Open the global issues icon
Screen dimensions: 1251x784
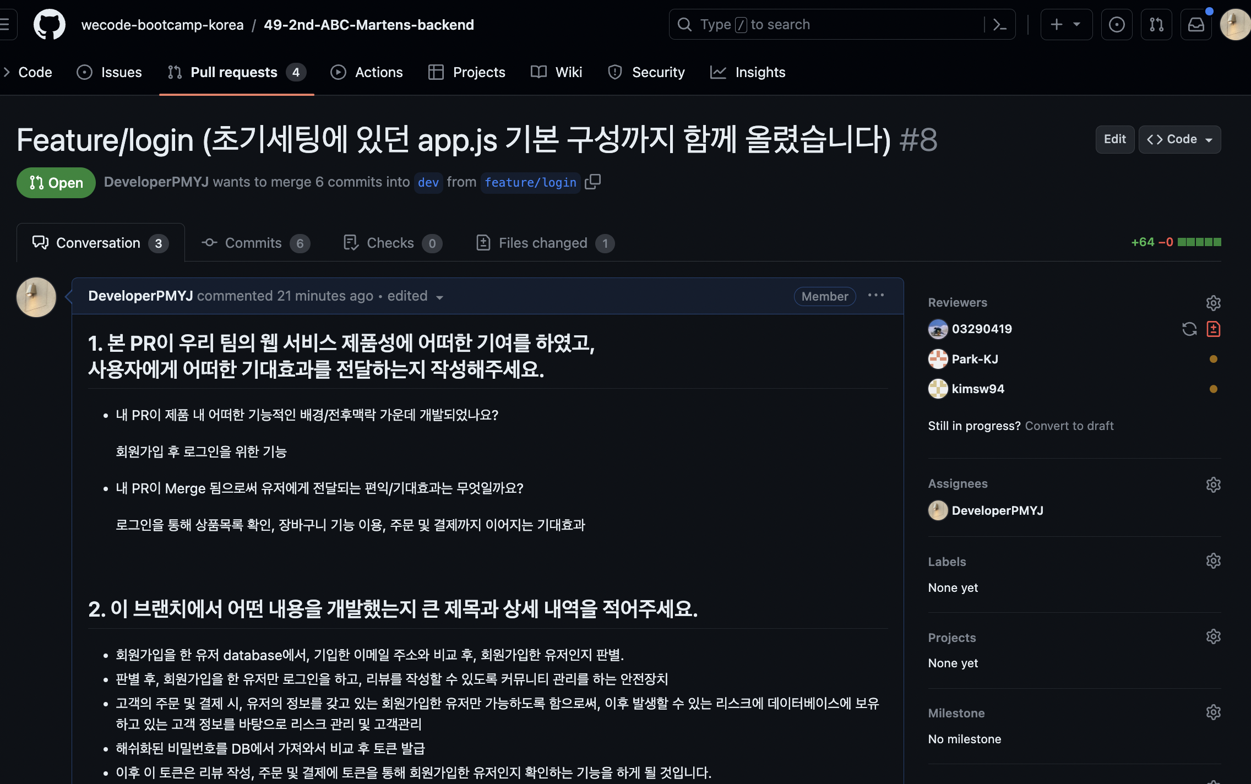click(1117, 24)
